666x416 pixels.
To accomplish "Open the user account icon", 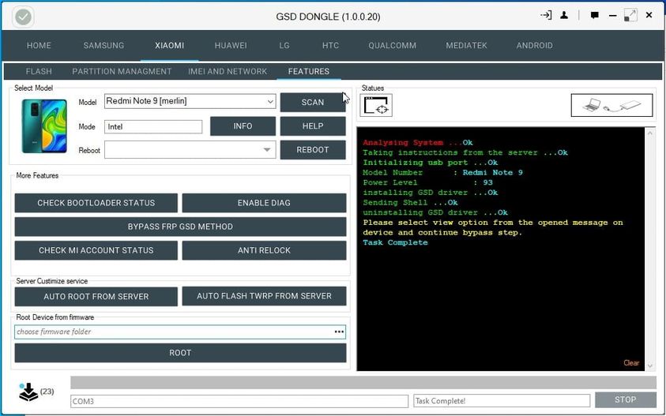I will (x=564, y=15).
